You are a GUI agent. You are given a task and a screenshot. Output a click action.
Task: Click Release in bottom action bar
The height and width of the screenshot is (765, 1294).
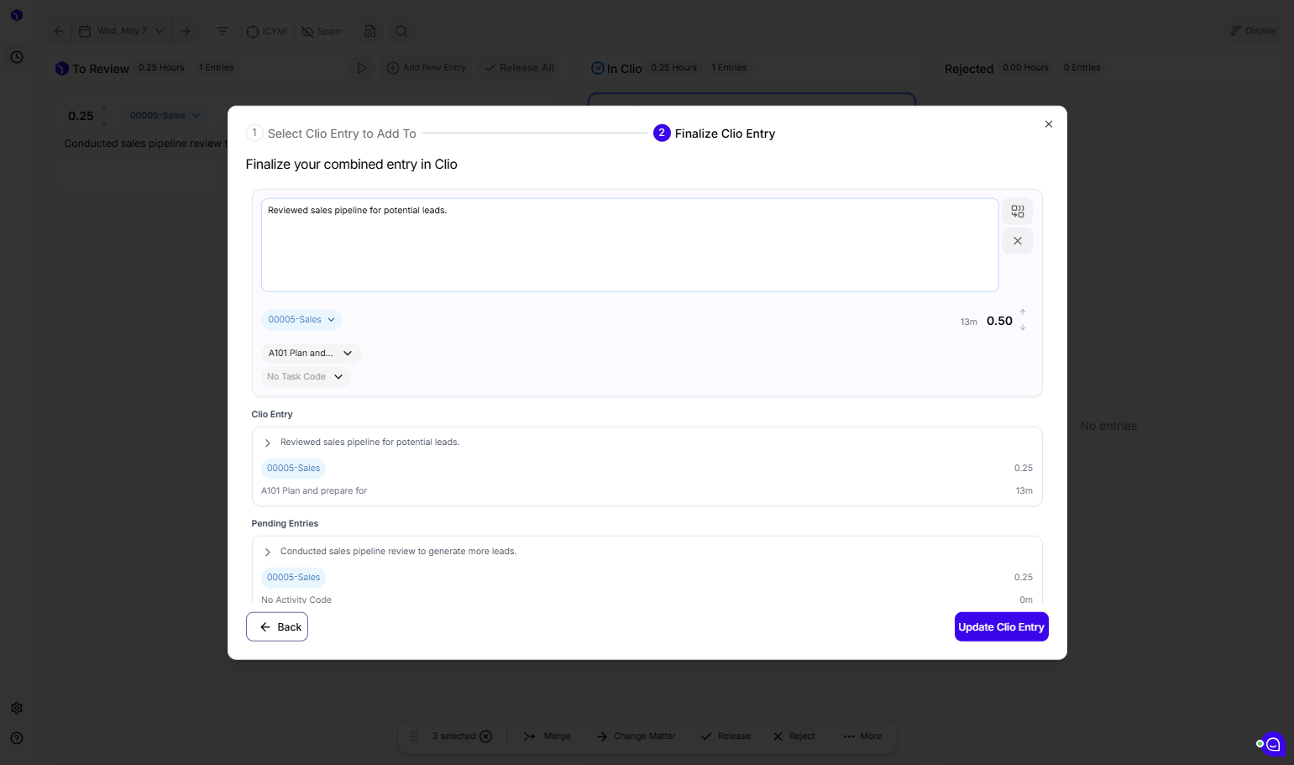coord(726,736)
